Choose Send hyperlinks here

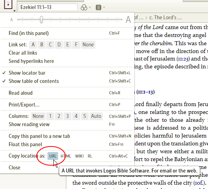(x=31, y=61)
